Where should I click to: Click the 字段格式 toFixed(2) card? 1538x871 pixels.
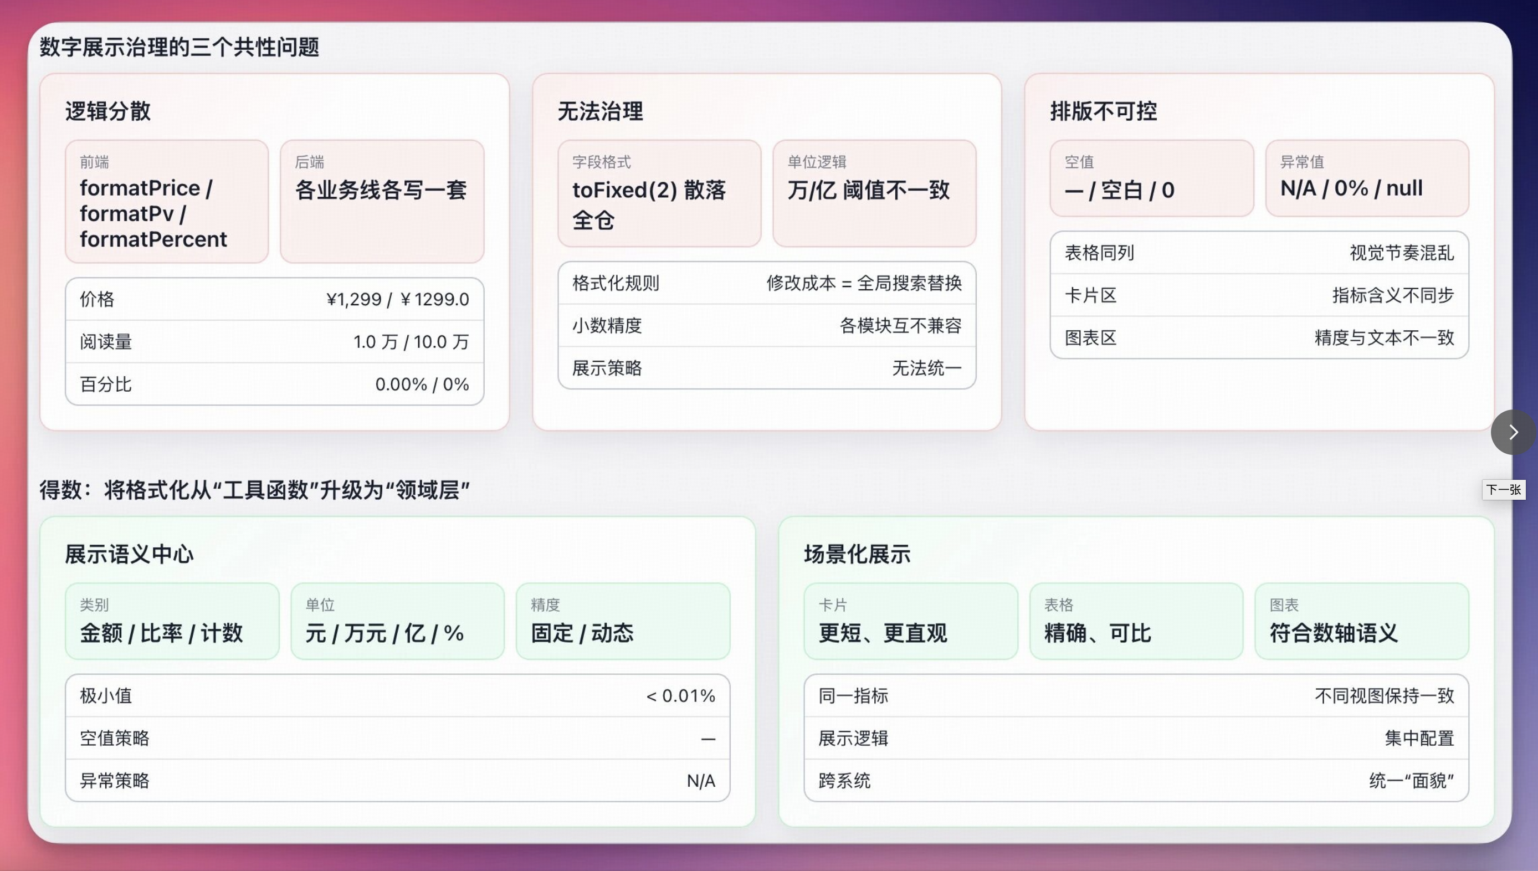pyautogui.click(x=659, y=193)
